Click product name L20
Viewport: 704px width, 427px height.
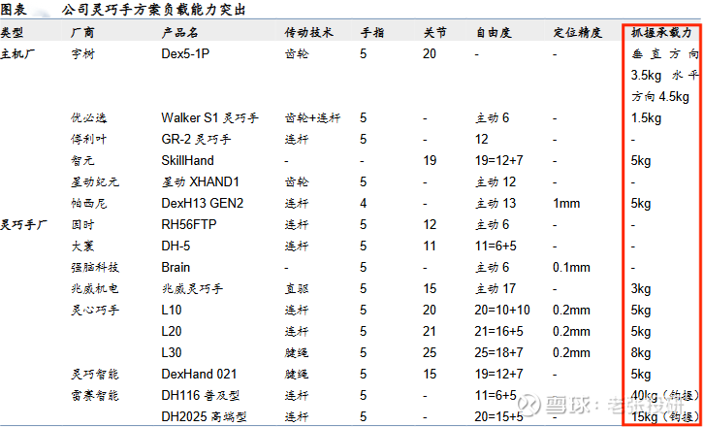(x=172, y=331)
